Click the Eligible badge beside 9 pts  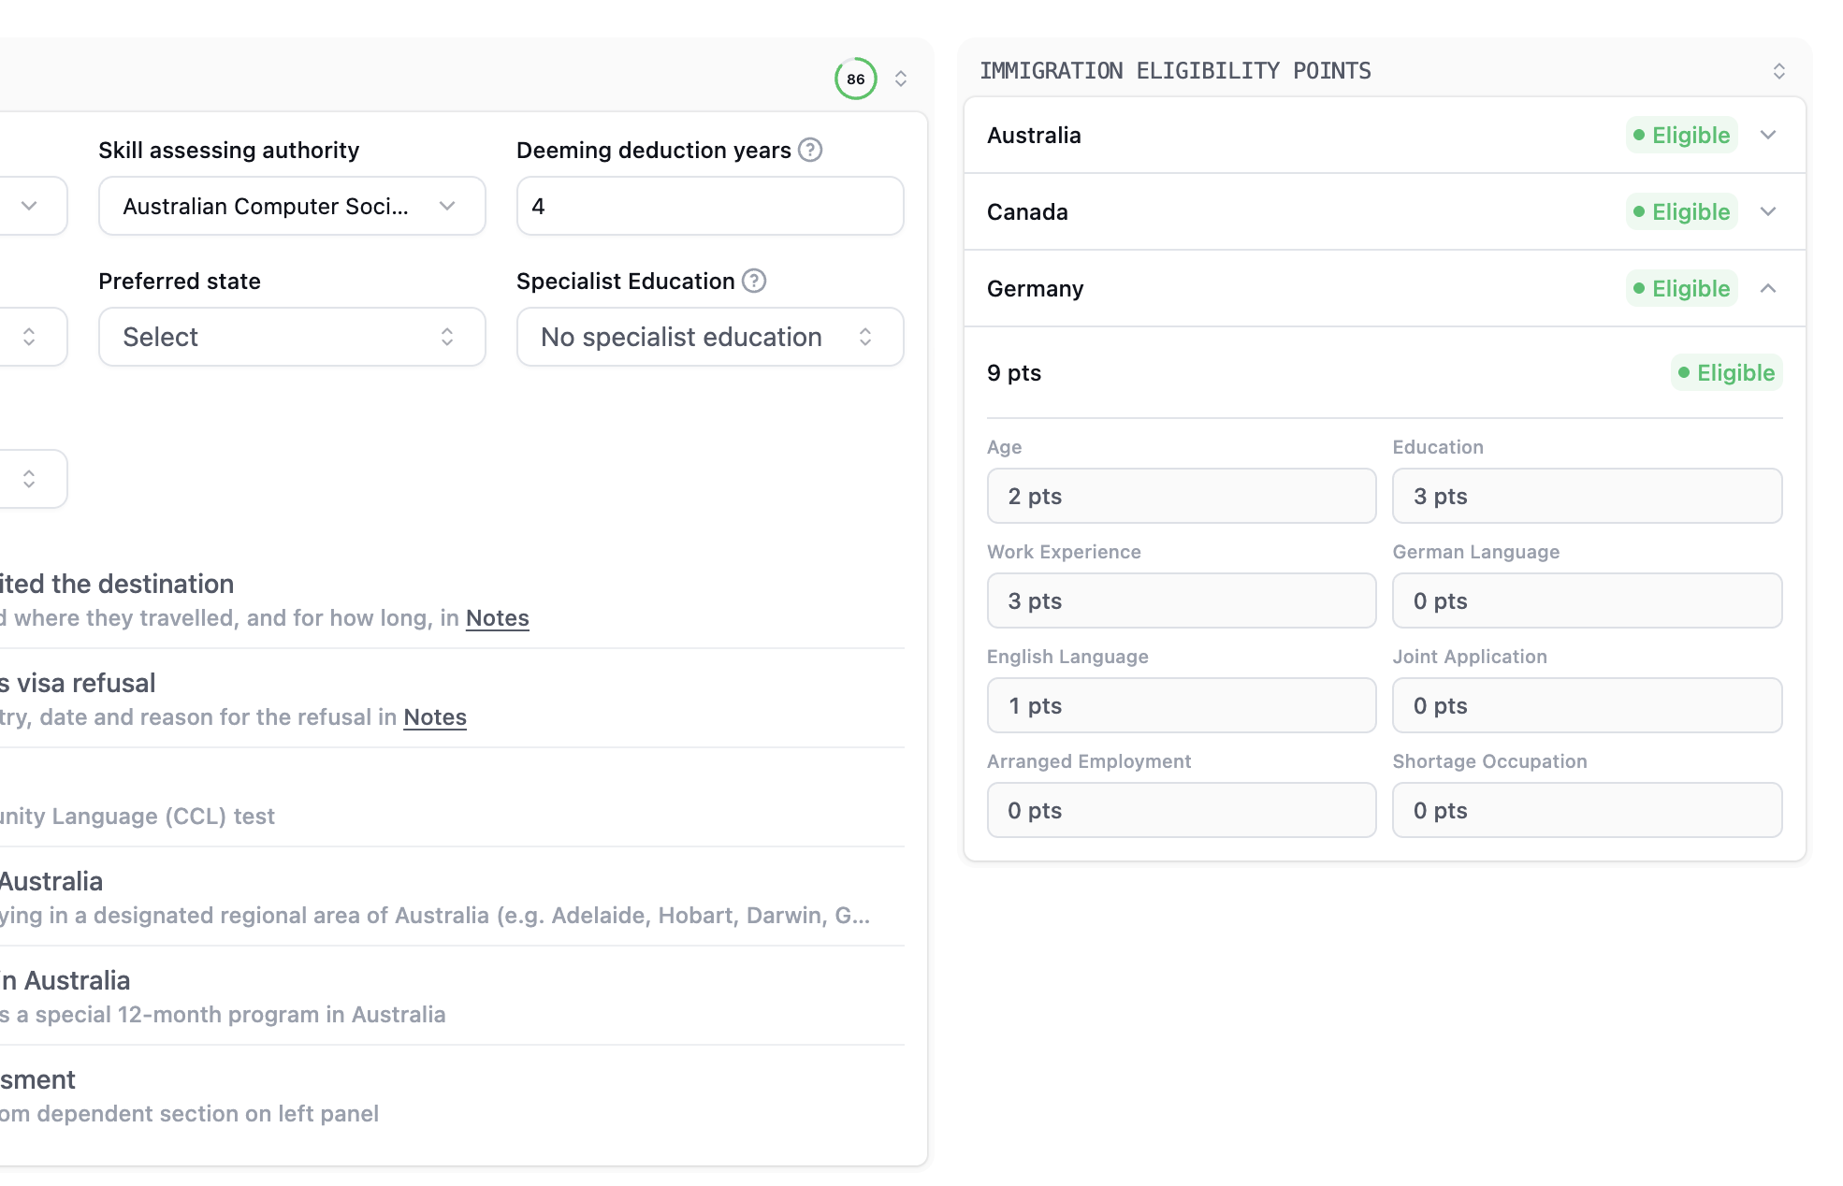(1727, 372)
